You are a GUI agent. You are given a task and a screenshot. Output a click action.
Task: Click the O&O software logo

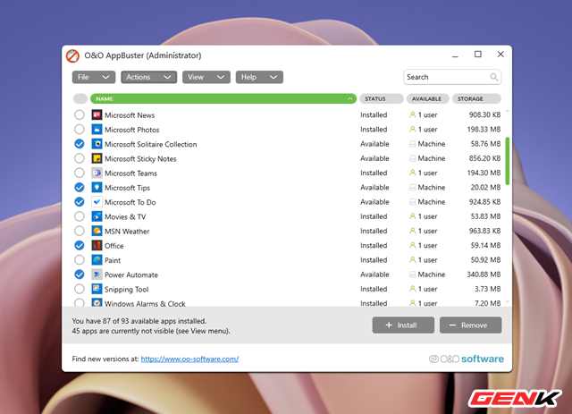467,359
